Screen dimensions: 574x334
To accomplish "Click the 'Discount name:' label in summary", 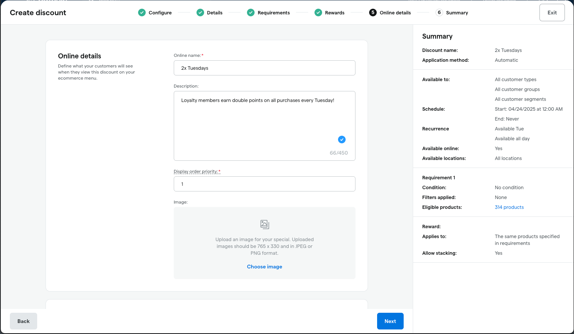I will 440,50.
